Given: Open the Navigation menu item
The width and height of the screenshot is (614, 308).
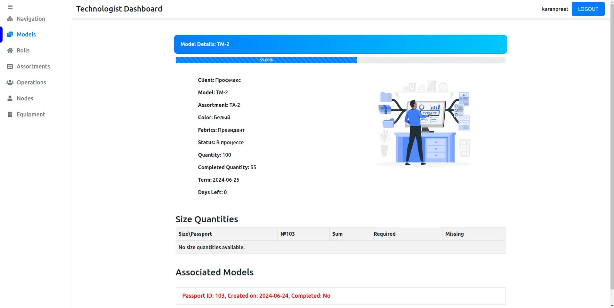Looking at the screenshot, I should click(31, 19).
